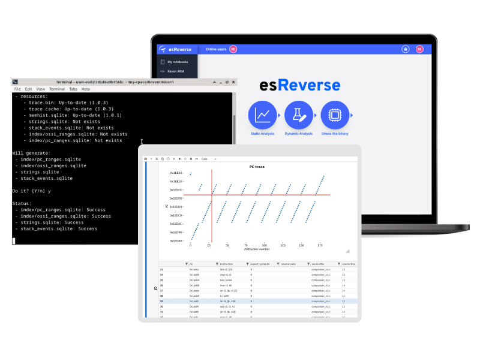The height and width of the screenshot is (337, 480).
Task: Click the PC trace plot title
Action: 257,167
